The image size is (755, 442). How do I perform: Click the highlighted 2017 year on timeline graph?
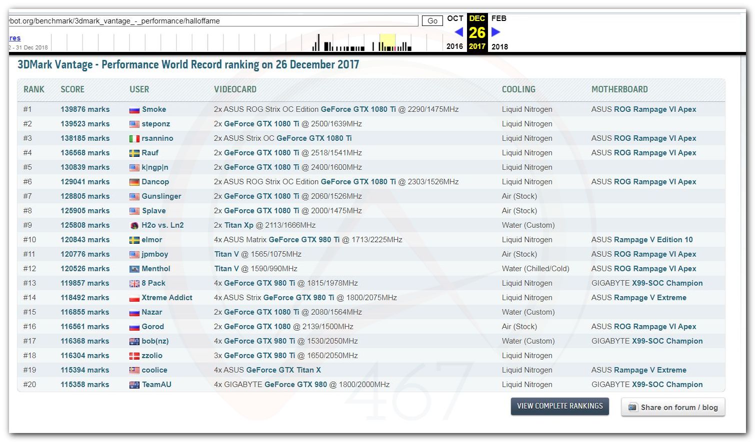pyautogui.click(x=387, y=42)
